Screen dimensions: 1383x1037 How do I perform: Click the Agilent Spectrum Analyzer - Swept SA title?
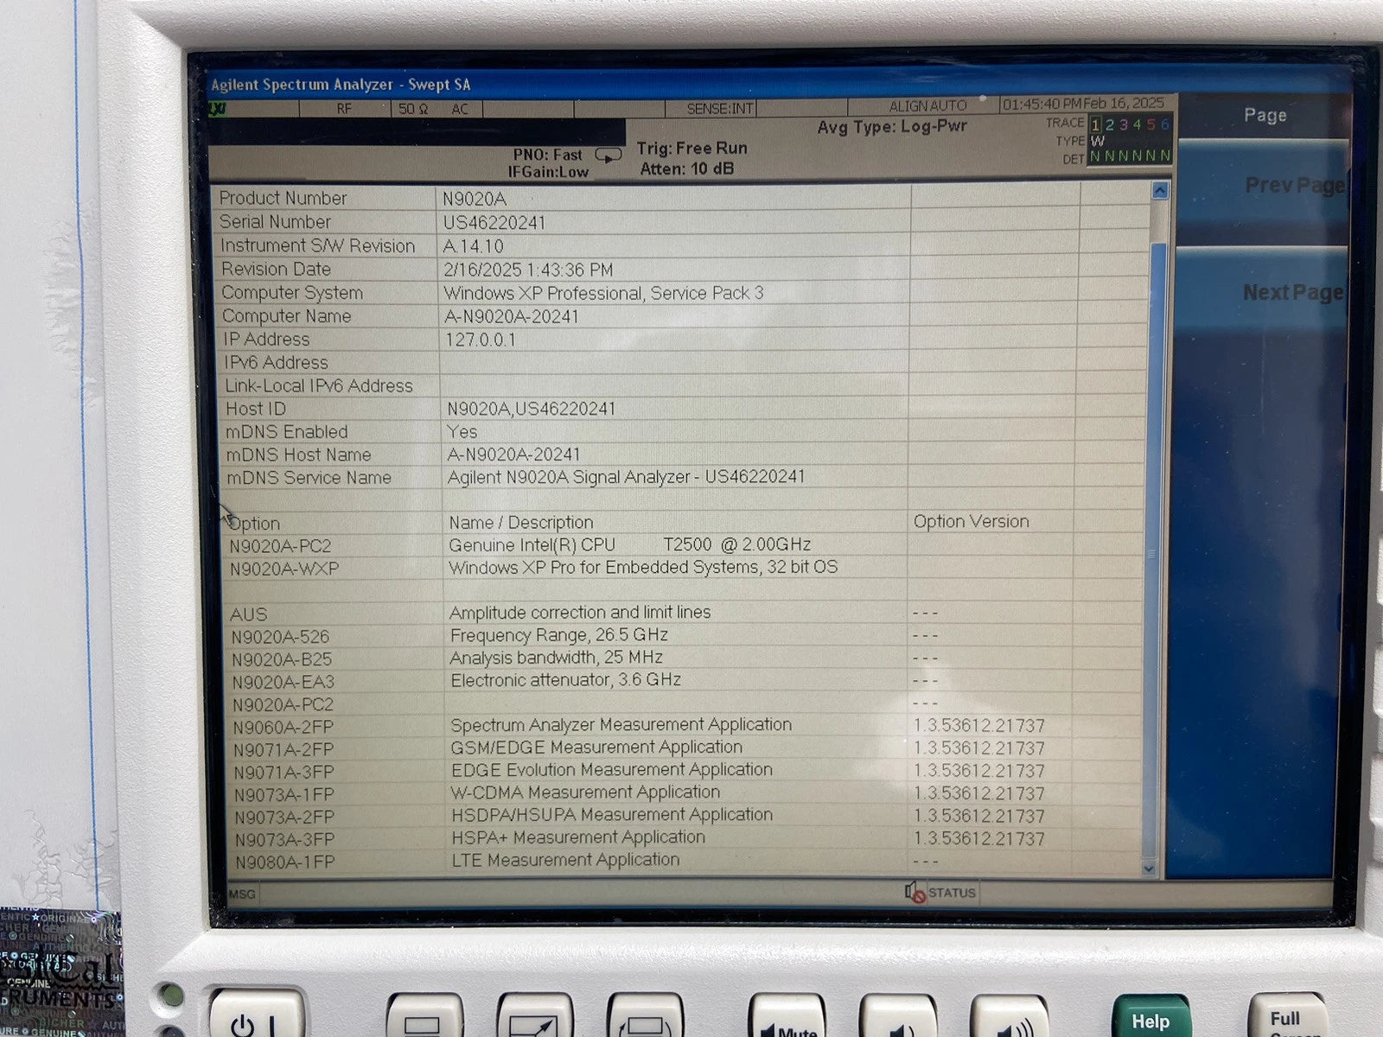pos(341,85)
